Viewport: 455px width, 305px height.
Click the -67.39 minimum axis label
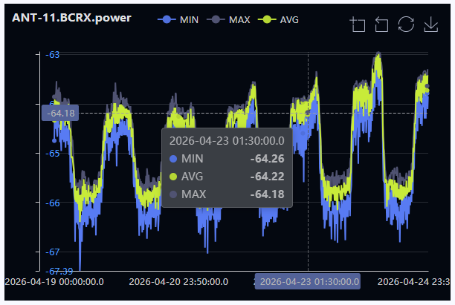point(59,272)
